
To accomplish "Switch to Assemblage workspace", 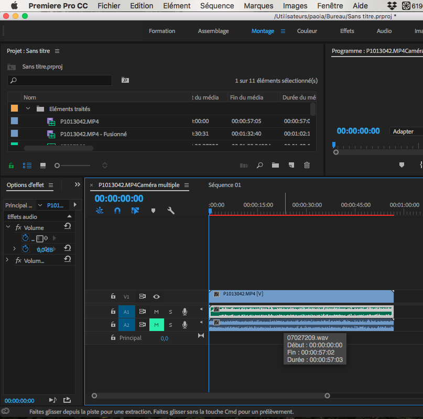I will [x=213, y=31].
